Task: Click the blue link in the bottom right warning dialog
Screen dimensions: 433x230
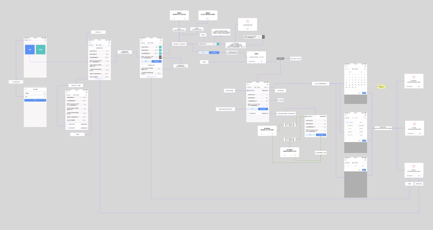Action: point(419,176)
